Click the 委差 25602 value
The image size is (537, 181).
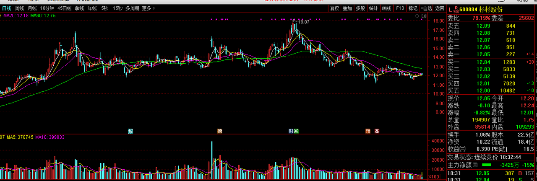click(526, 18)
